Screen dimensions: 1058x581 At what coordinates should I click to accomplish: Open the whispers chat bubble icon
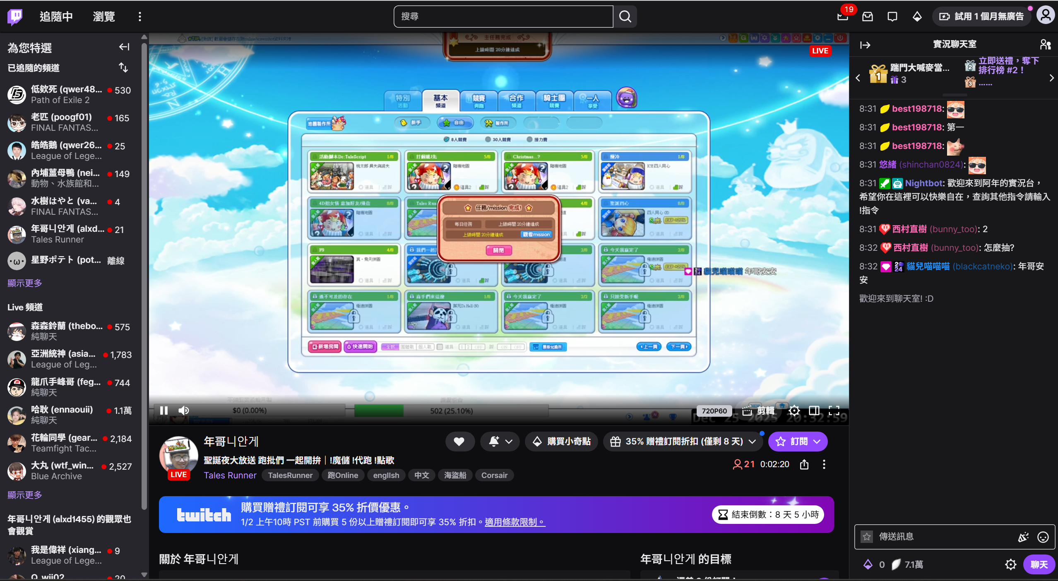click(x=892, y=16)
